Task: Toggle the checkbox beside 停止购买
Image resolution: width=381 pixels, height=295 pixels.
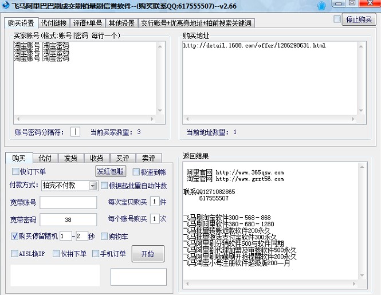Action: click(337, 19)
